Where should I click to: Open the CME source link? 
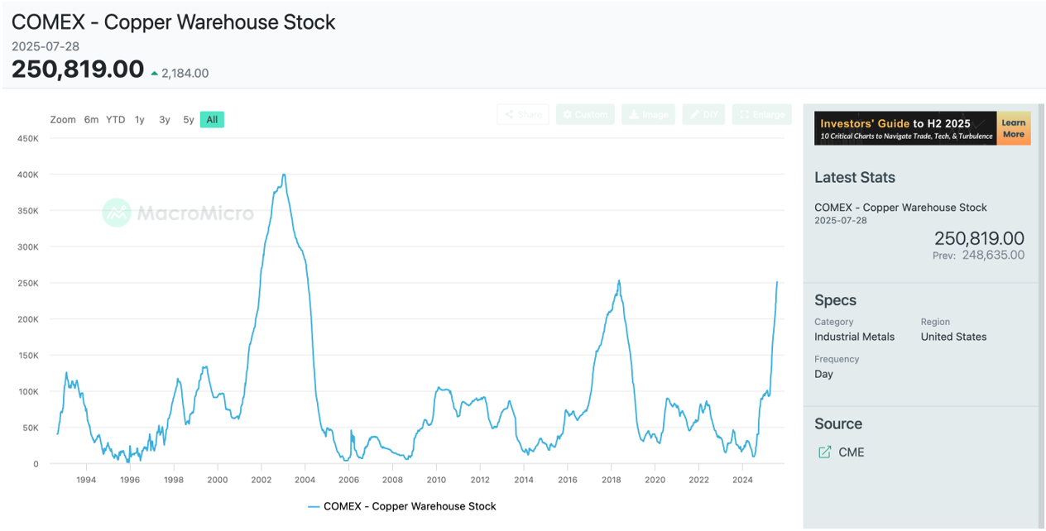pos(851,452)
